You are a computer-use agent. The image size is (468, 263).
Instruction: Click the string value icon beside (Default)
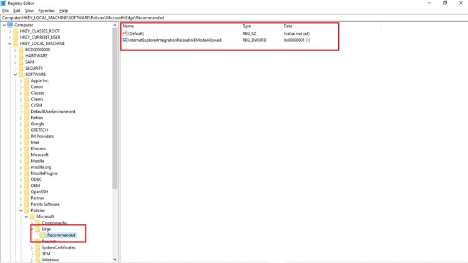[x=125, y=33]
